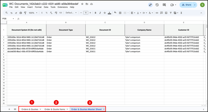Activate the paint format tool
Screen dimensions: 208x112
coord(25,13)
